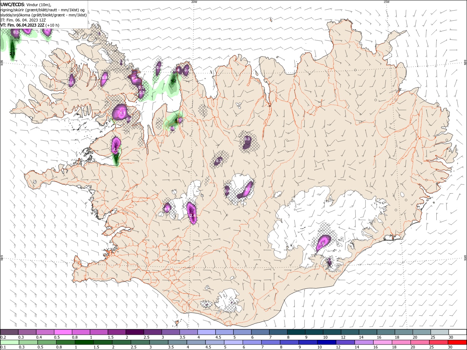Click the 'Vindur (10m)' label in the header

[x=39, y=5]
